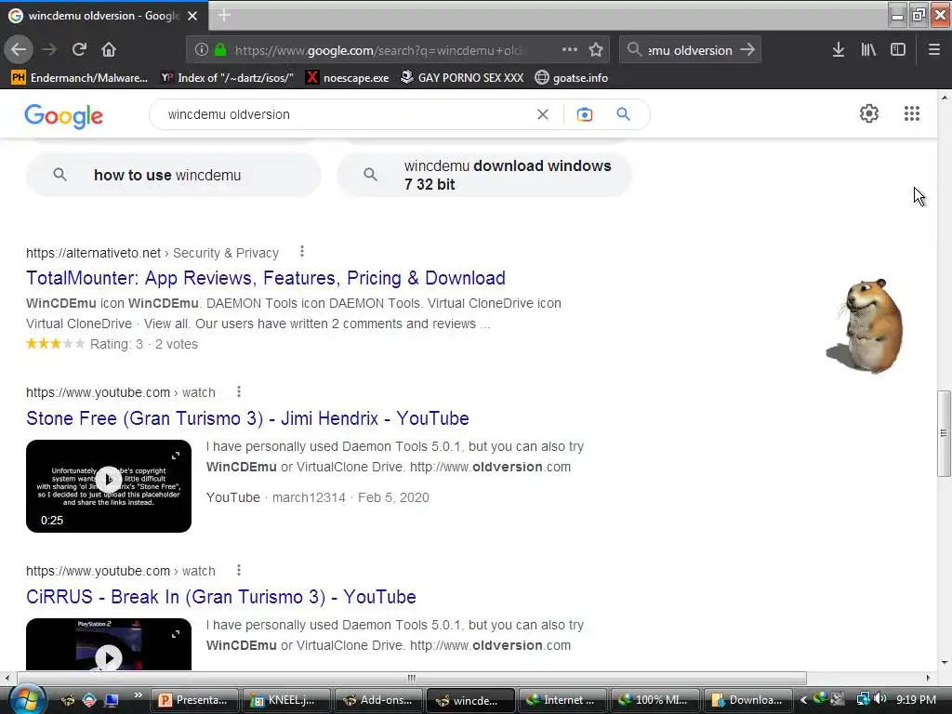
Task: Play the CiRRUS Break In video thumbnail
Action: pyautogui.click(x=109, y=645)
